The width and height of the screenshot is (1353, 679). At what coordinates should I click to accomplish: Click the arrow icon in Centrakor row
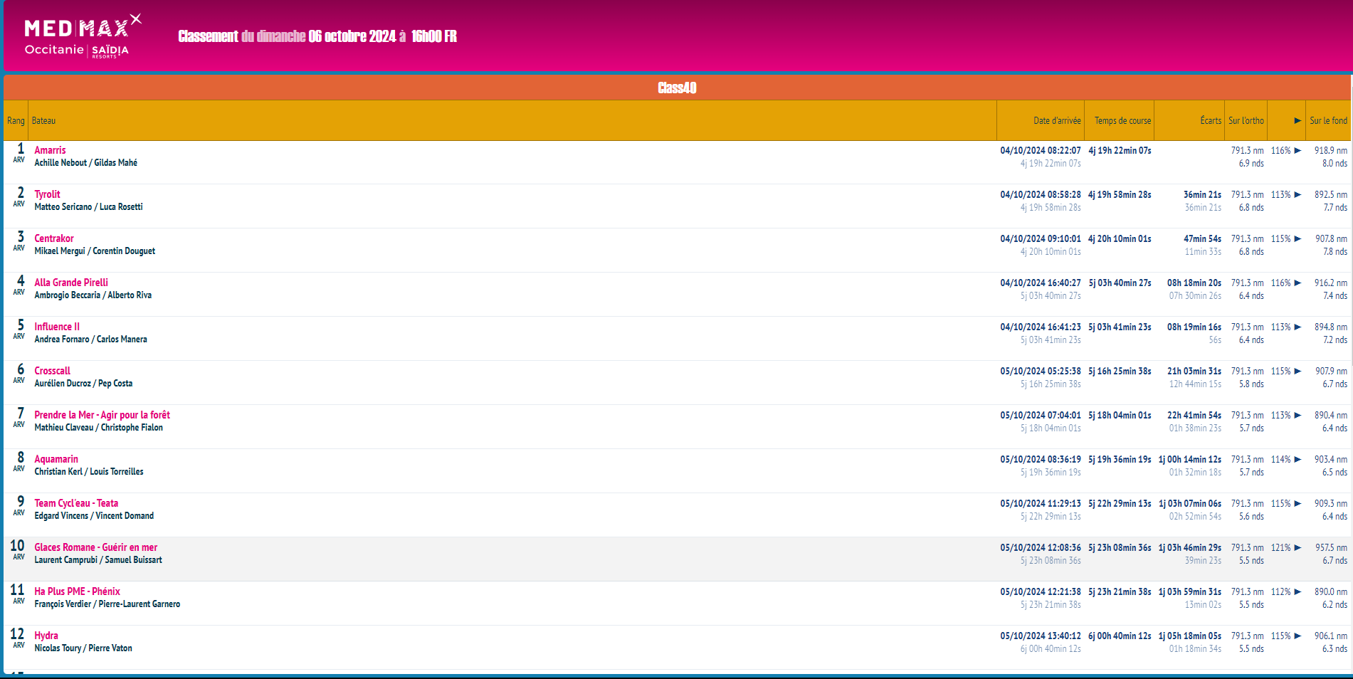[1297, 239]
